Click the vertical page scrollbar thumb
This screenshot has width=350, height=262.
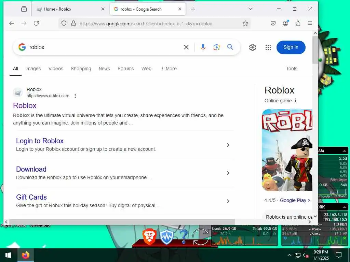[x=315, y=50]
